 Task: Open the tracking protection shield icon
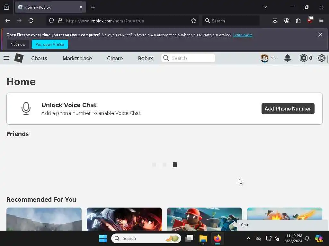click(x=51, y=21)
